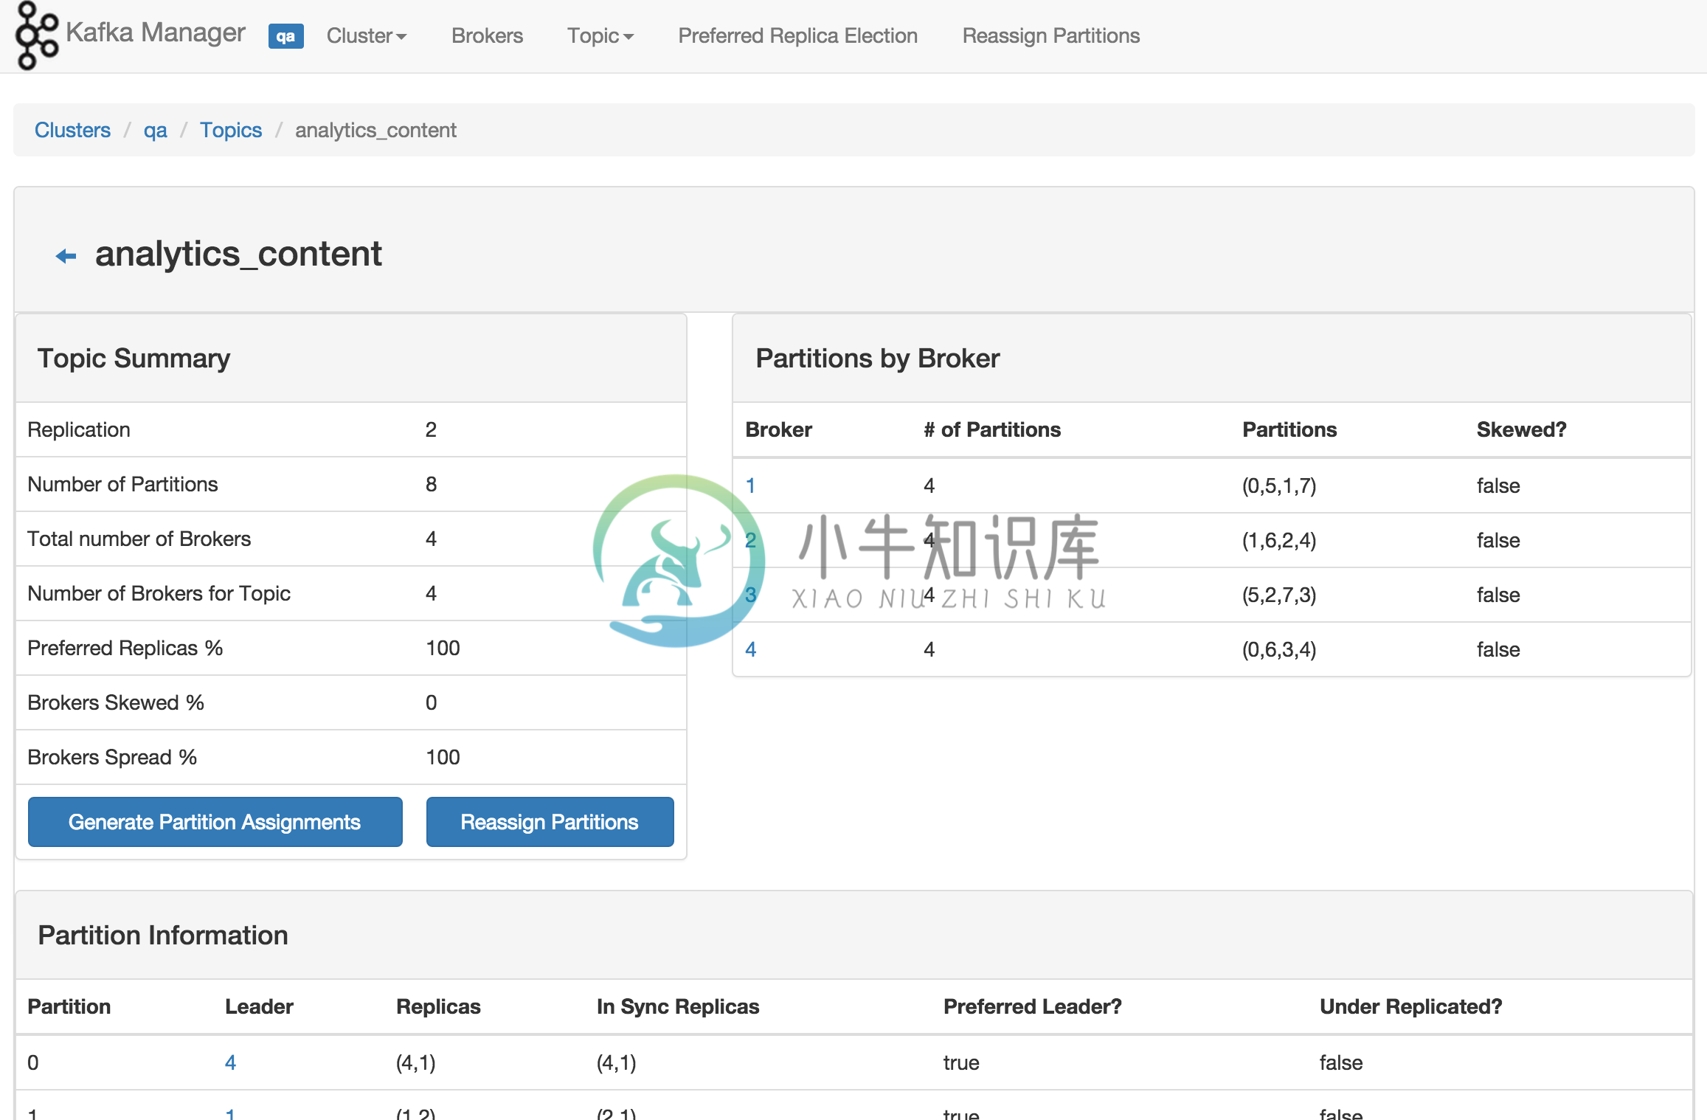The height and width of the screenshot is (1120, 1707).
Task: Click the analytics_content breadcrumb text
Action: pyautogui.click(x=375, y=130)
